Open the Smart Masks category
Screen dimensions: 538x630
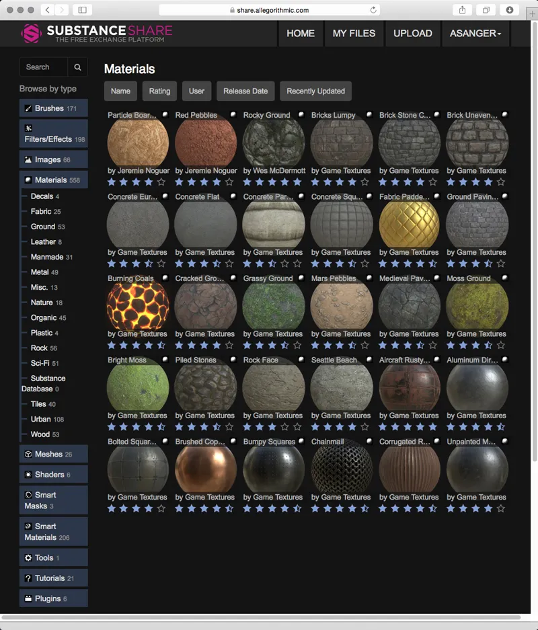pos(53,500)
